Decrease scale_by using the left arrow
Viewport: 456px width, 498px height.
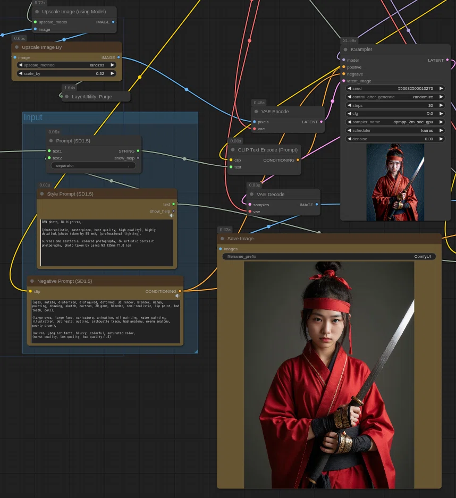21,73
